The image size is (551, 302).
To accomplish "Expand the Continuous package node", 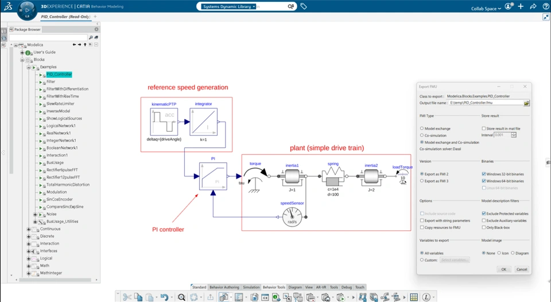I will pyautogui.click(x=29, y=229).
